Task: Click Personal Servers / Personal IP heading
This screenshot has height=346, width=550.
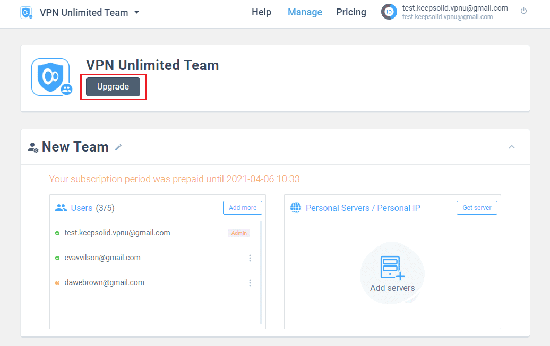Action: [363, 208]
